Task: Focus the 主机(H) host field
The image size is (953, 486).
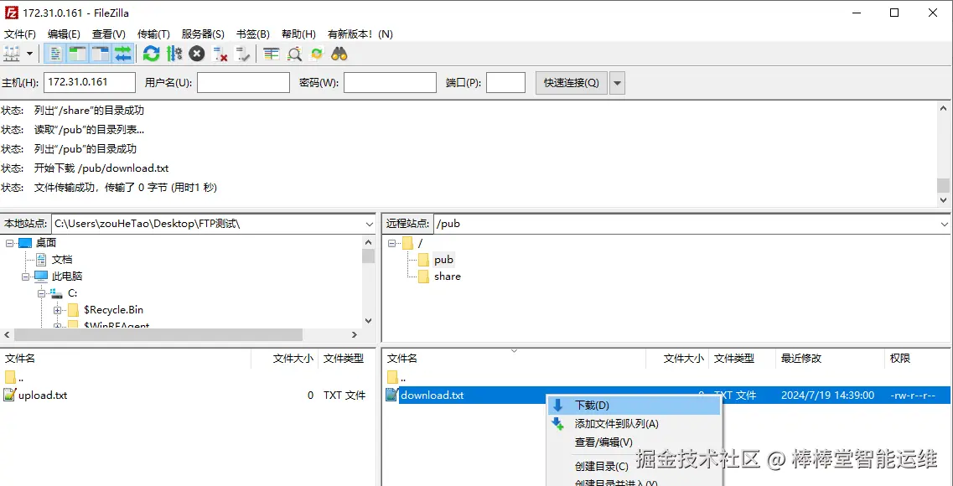Action: pyautogui.click(x=90, y=82)
